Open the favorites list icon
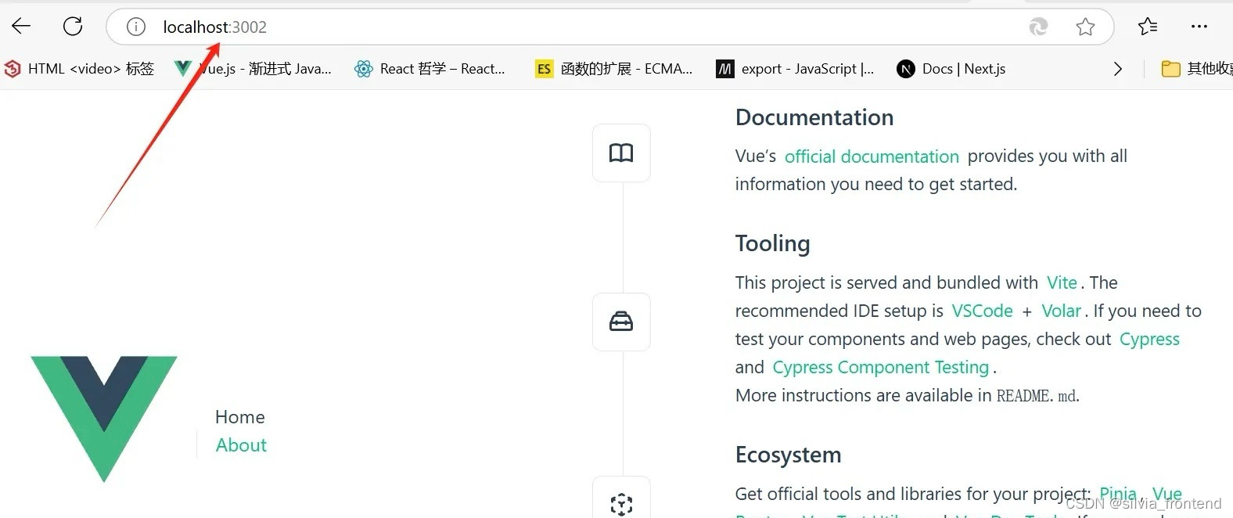This screenshot has height=518, width=1233. click(x=1148, y=27)
